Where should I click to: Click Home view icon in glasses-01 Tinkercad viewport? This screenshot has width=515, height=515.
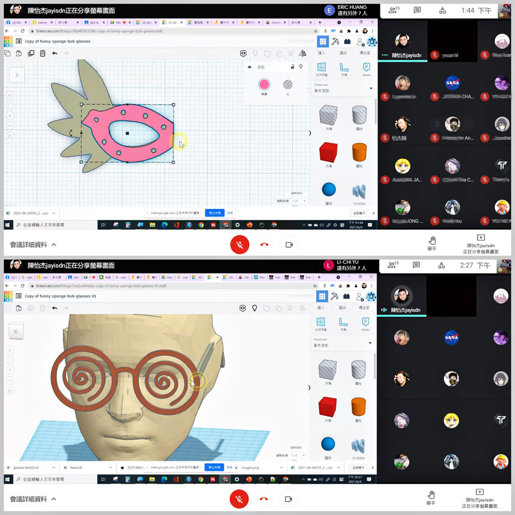click(10, 349)
